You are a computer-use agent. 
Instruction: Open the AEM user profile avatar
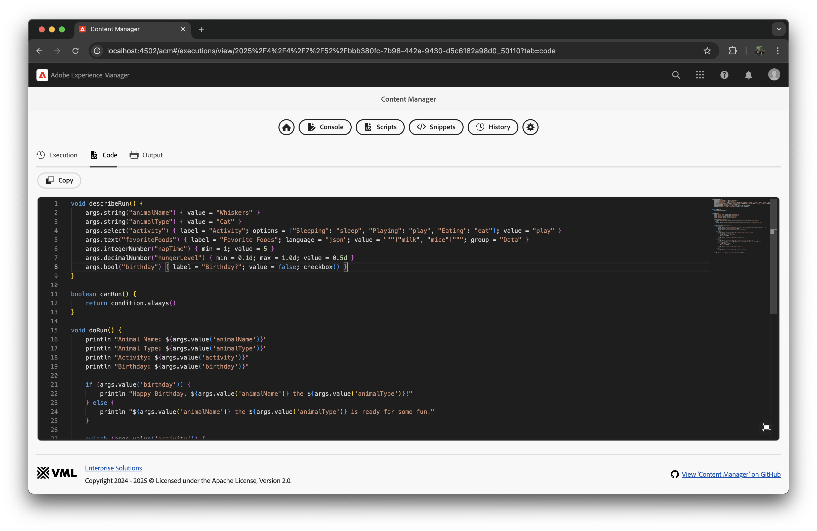pyautogui.click(x=774, y=74)
